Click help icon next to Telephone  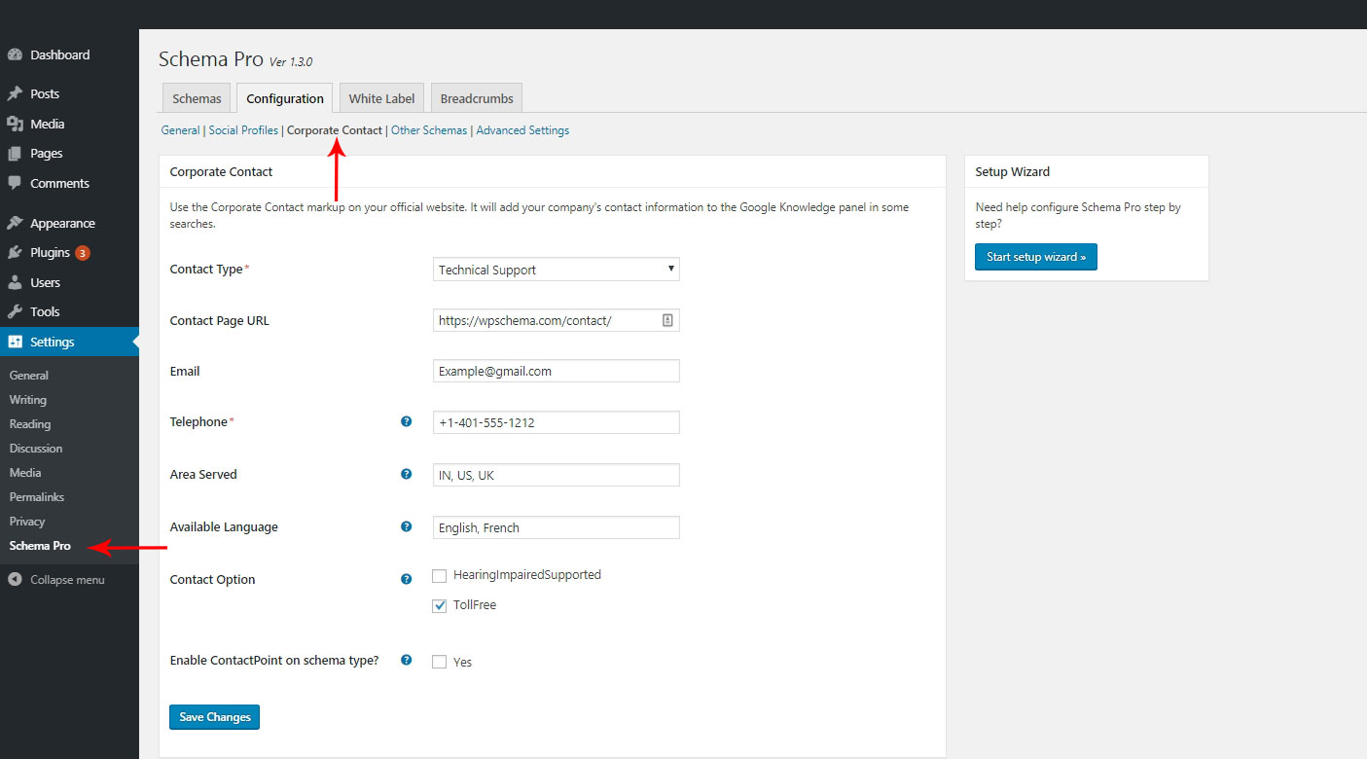[407, 422]
